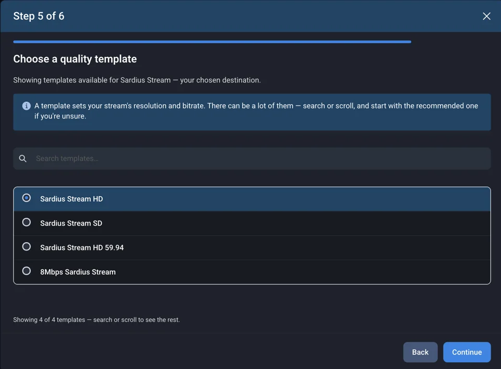501x369 pixels.
Task: Click the search magnifier icon
Action: coord(22,159)
